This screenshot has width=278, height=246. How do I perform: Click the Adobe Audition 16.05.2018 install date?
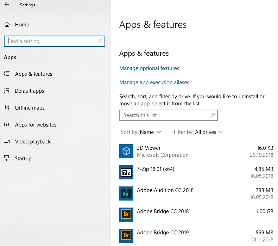(x=261, y=197)
